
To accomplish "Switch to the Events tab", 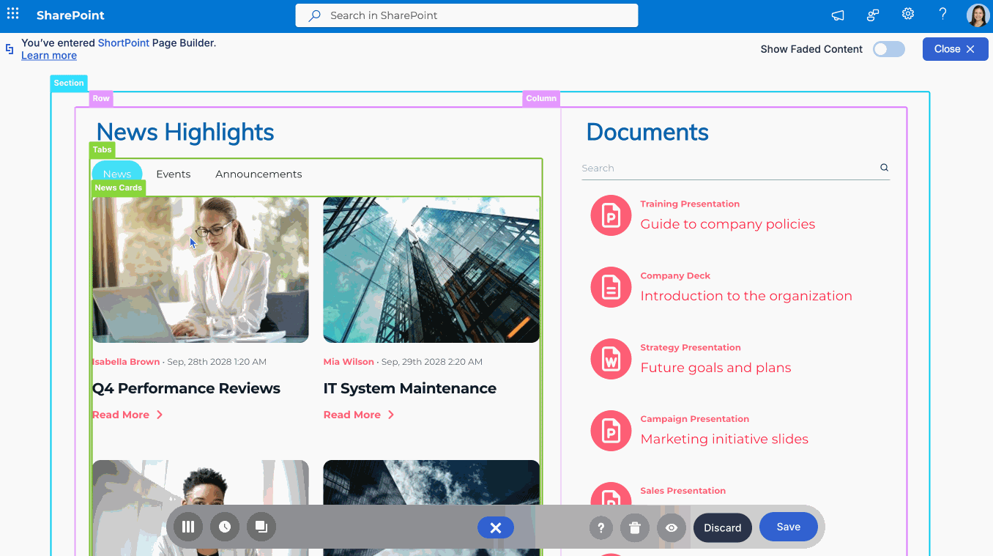I will pyautogui.click(x=174, y=174).
